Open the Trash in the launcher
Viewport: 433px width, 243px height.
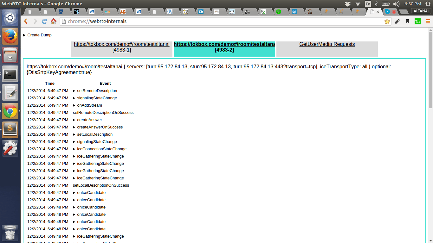point(10,233)
